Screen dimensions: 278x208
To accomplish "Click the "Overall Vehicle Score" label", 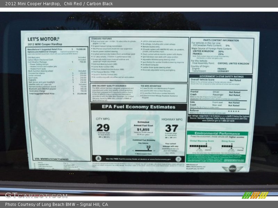I will point(203,80).
